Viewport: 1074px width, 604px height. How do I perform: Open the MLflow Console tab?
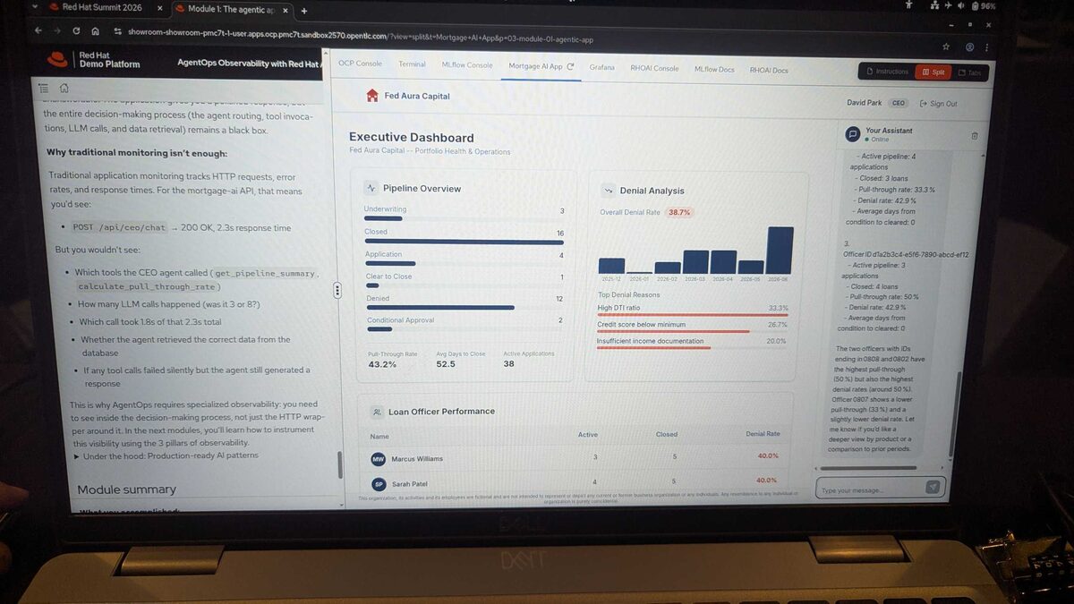click(x=466, y=65)
